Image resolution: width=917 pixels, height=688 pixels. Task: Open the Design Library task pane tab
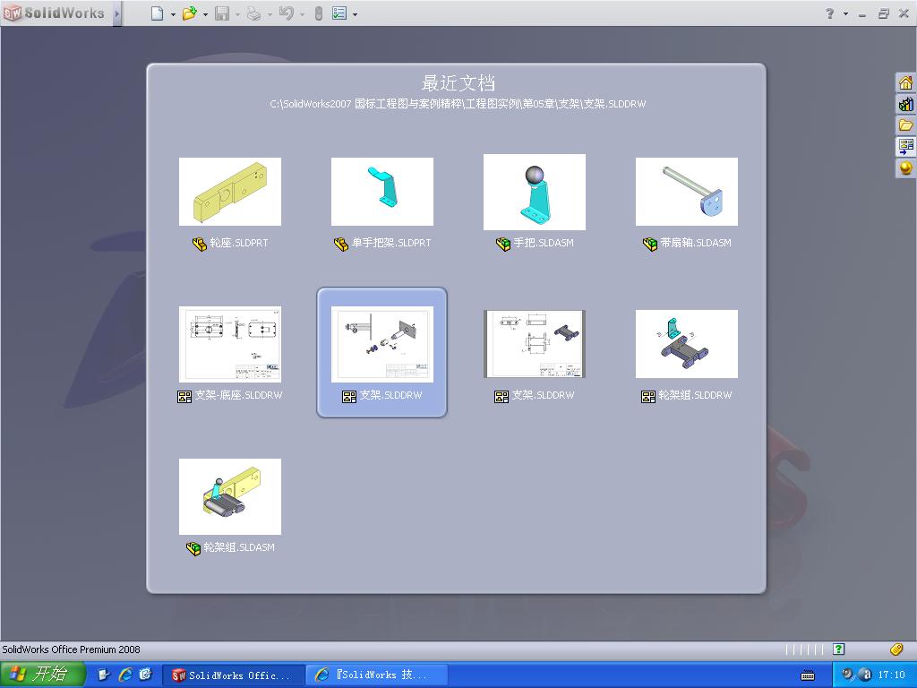[905, 104]
